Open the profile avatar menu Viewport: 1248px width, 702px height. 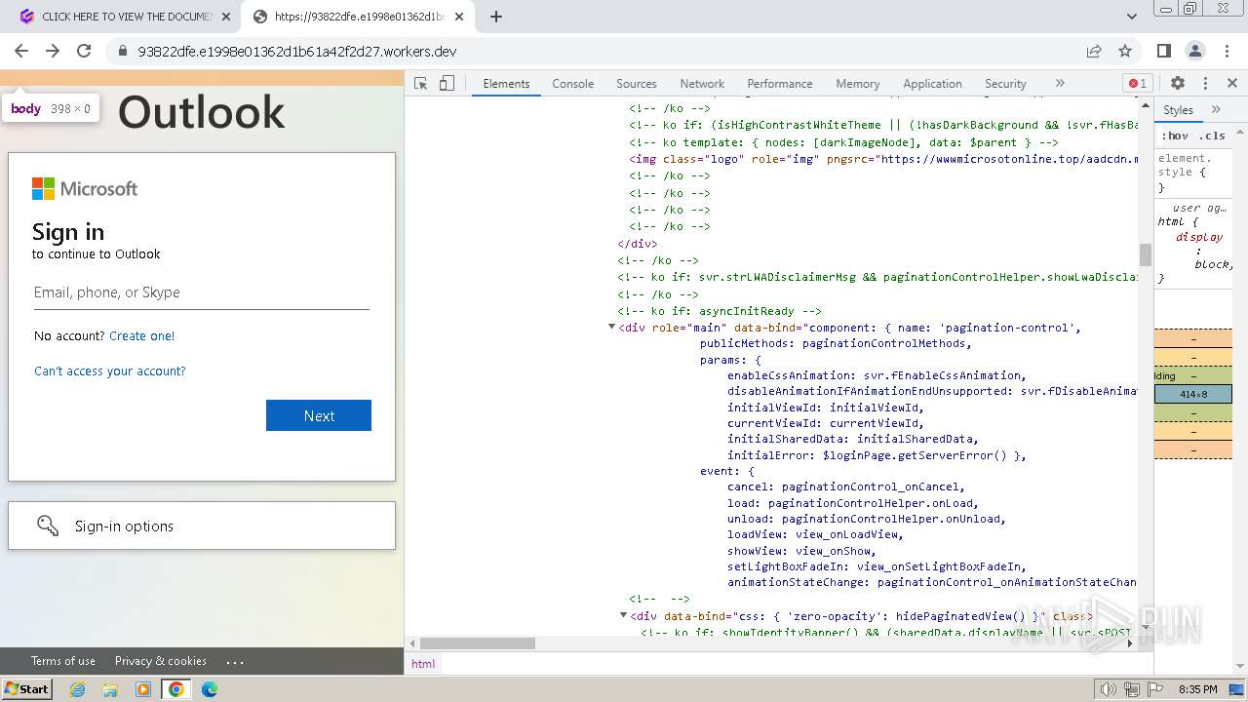coord(1195,51)
